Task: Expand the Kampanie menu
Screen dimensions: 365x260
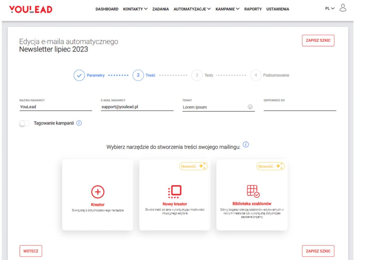Action: click(228, 9)
